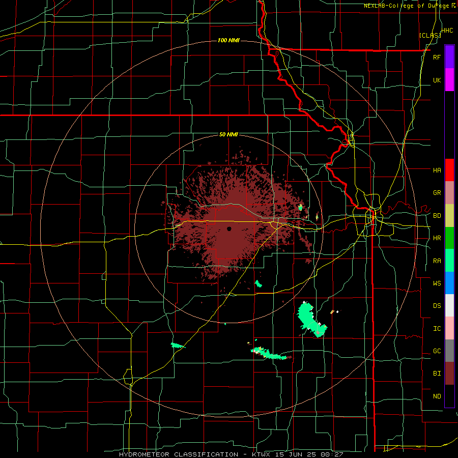This screenshot has height=458, width=458.
Task: Click the UK magenta legend swatch
Action: (449, 80)
